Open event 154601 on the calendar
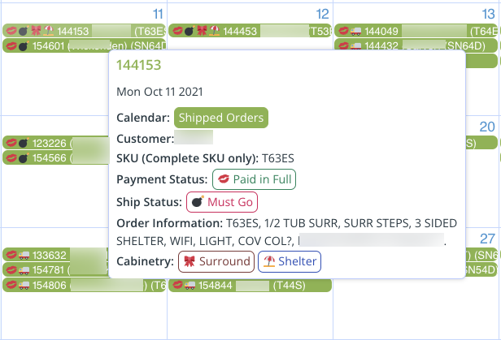The height and width of the screenshot is (340, 501). pos(85,46)
